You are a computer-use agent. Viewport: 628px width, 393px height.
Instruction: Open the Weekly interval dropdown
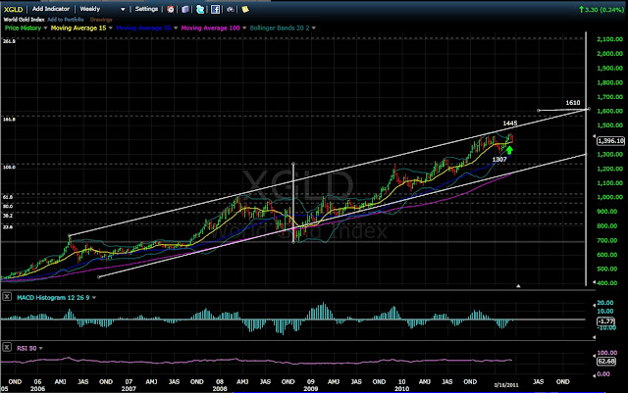[102, 9]
